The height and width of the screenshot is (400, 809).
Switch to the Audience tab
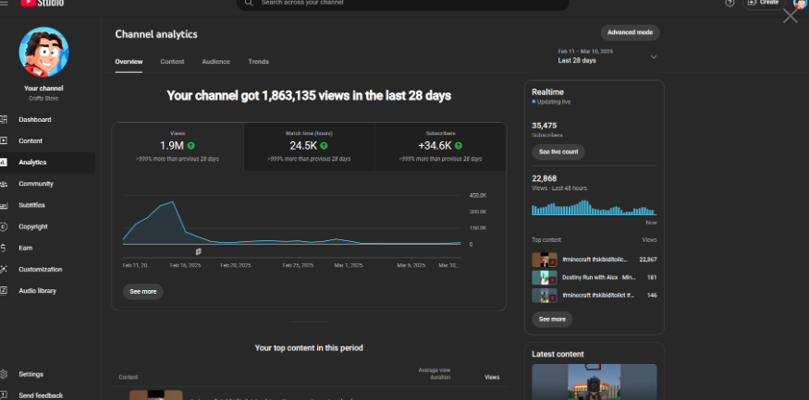[215, 61]
